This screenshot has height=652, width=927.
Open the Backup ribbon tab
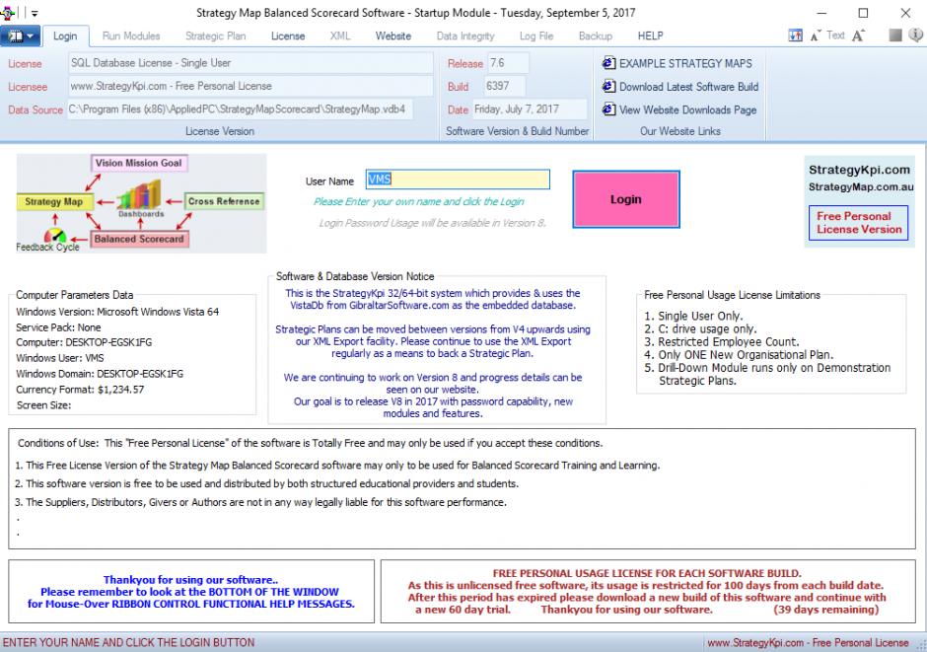pos(596,36)
